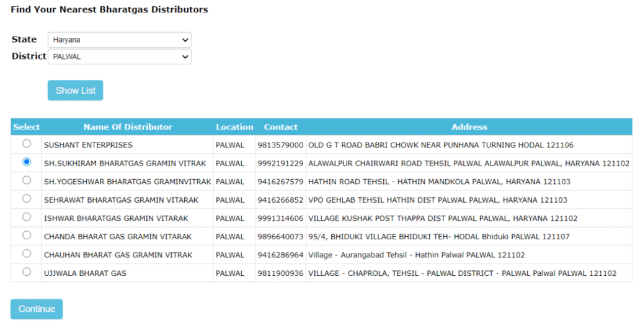Click the Address column header
Screen dimensions: 635x323
pyautogui.click(x=469, y=127)
